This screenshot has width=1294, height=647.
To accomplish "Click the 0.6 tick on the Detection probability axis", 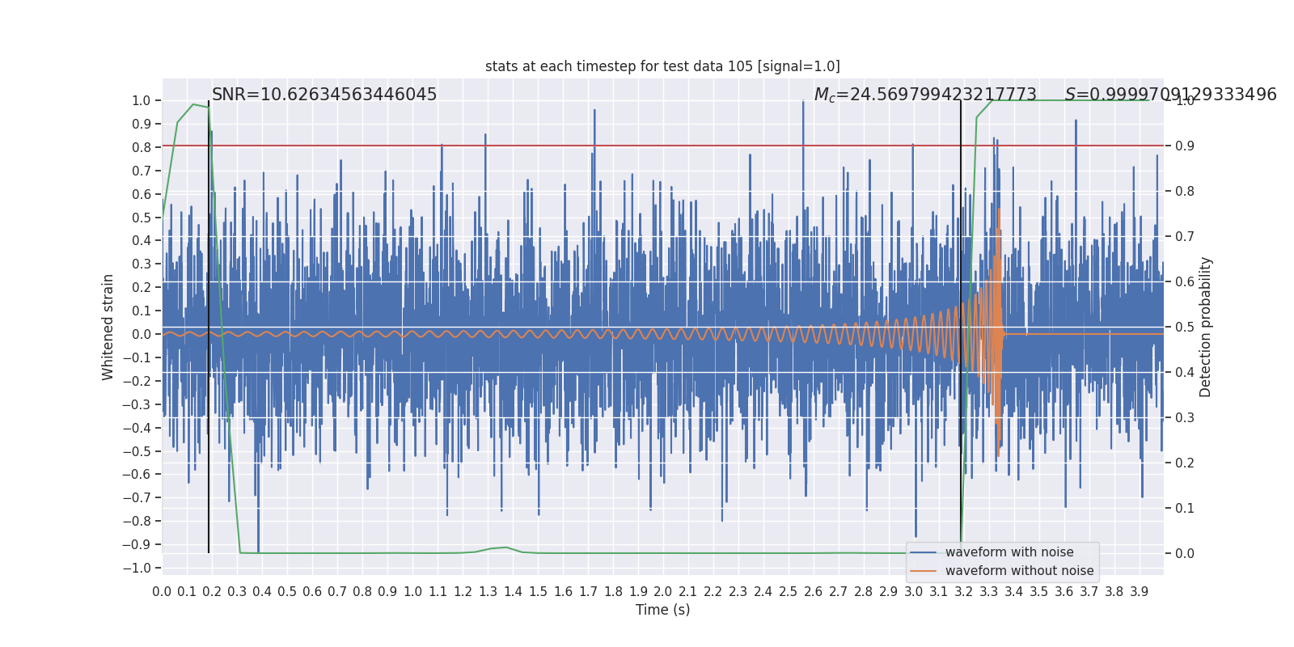I will [1185, 282].
